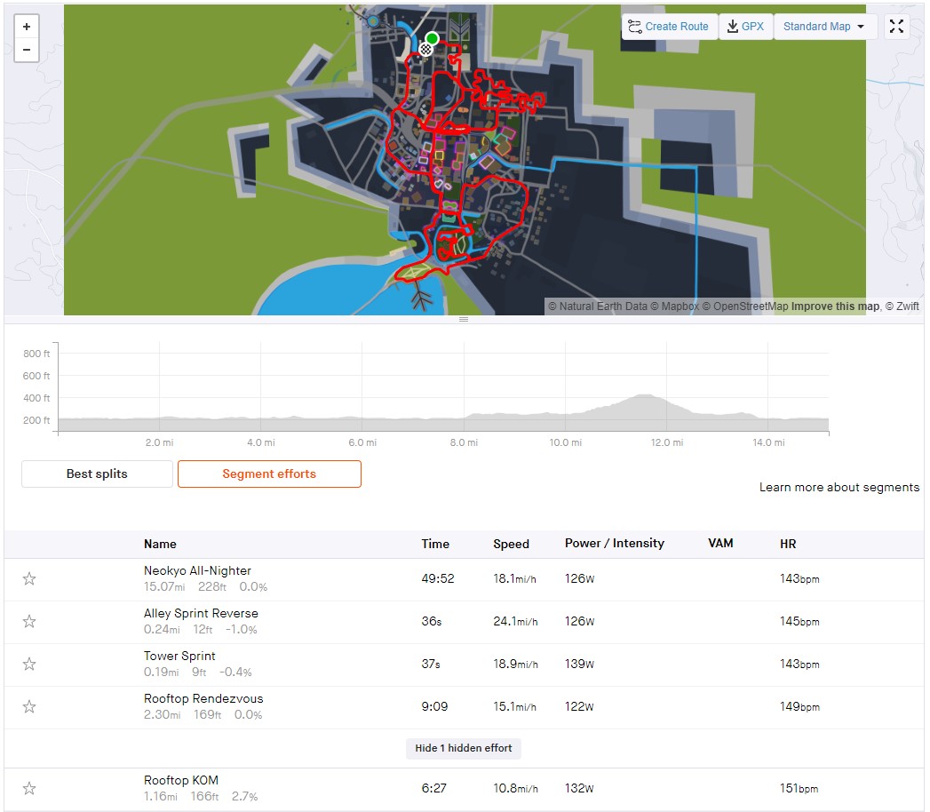Viewport: 930px width, 812px height.
Task: Grab the map resize handle below map
Action: pyautogui.click(x=464, y=319)
